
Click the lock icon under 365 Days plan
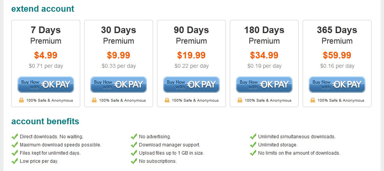(x=313, y=100)
